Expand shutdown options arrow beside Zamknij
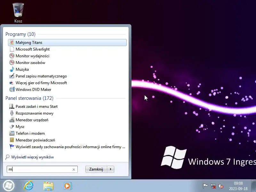 click(x=111, y=169)
